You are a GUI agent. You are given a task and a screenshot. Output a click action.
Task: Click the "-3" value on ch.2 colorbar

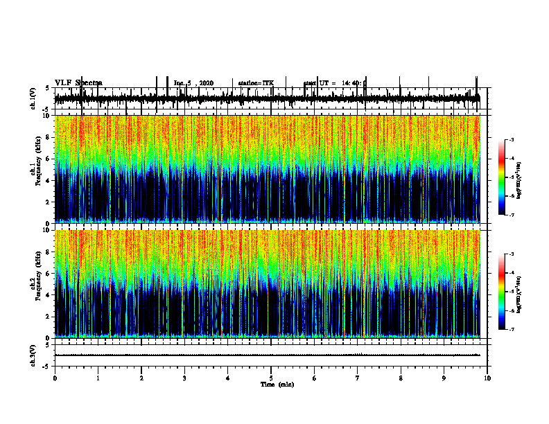coord(512,254)
